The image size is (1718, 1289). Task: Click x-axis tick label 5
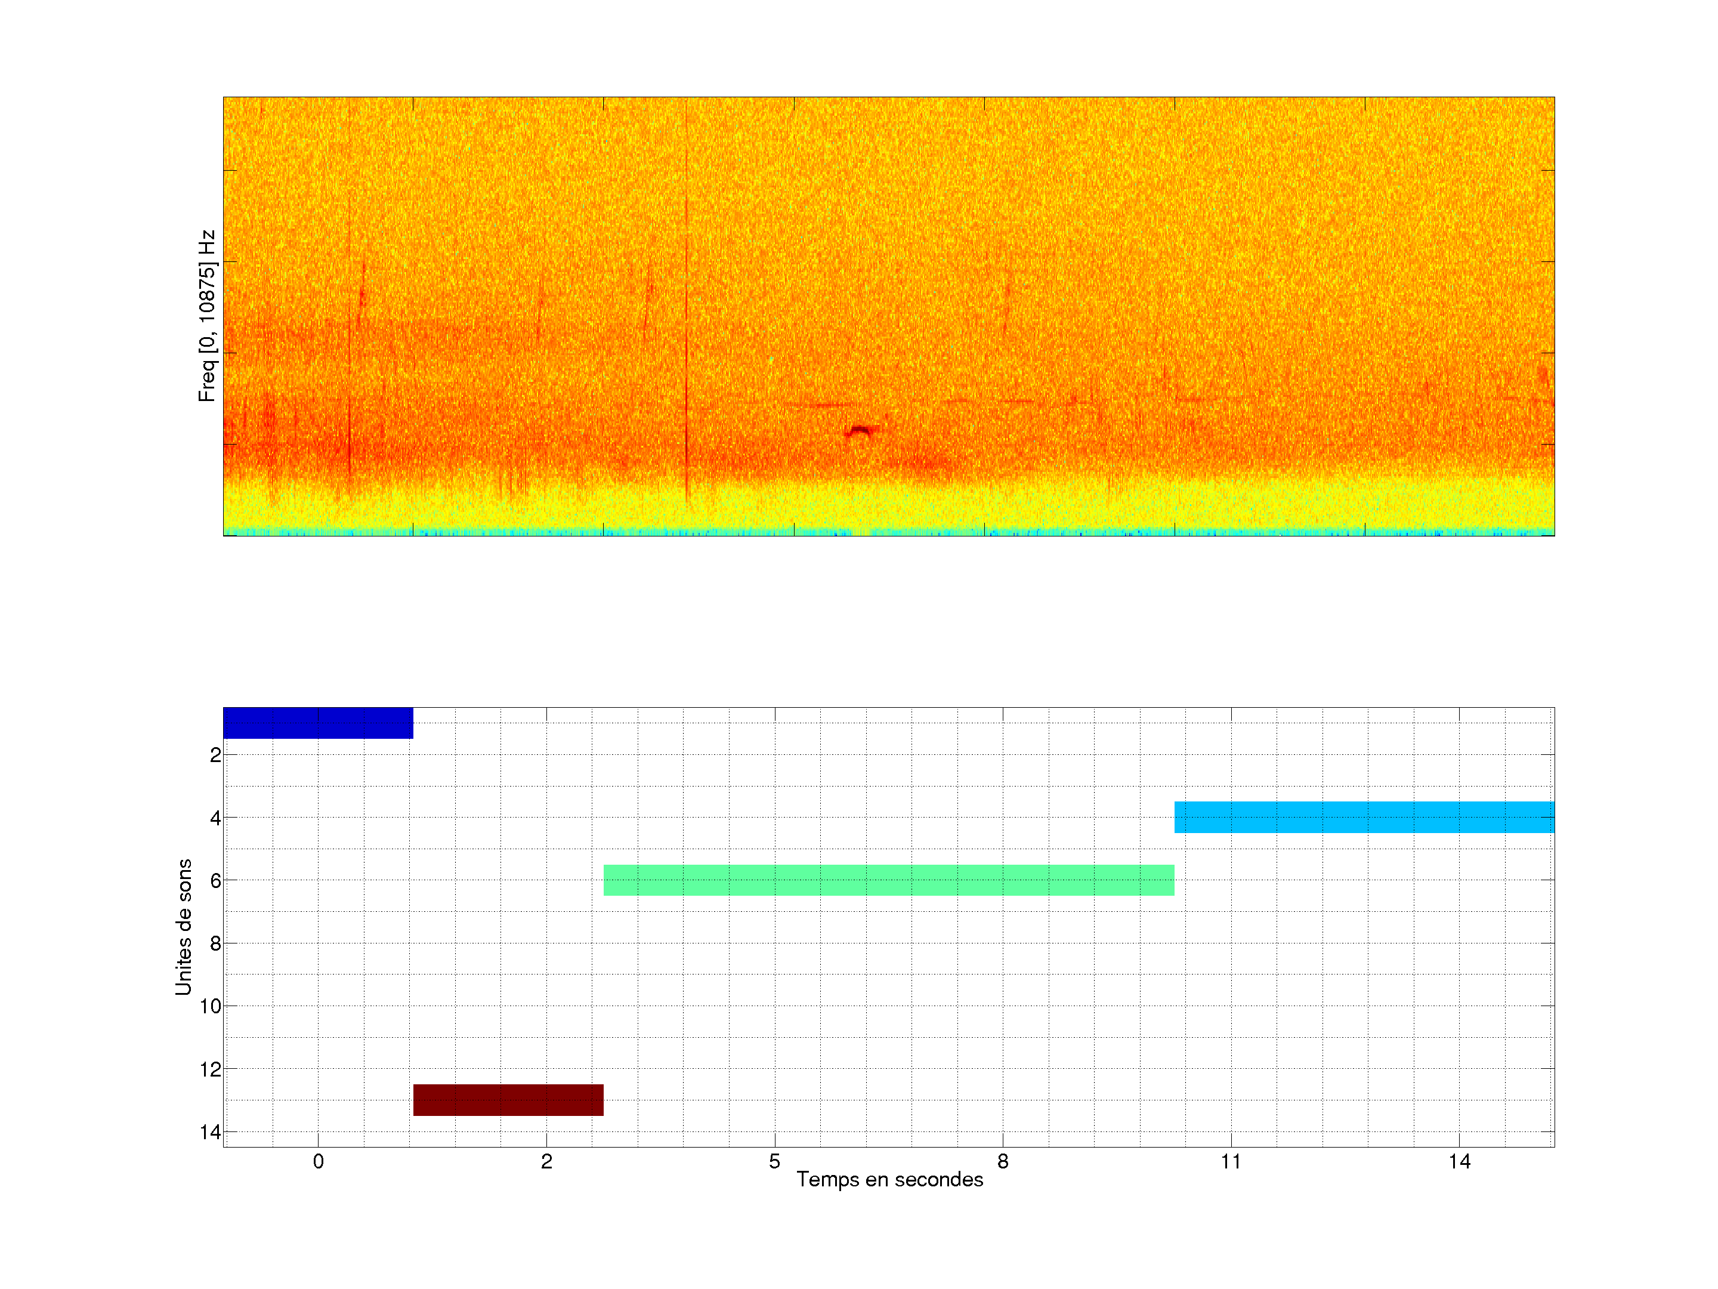pos(774,1161)
